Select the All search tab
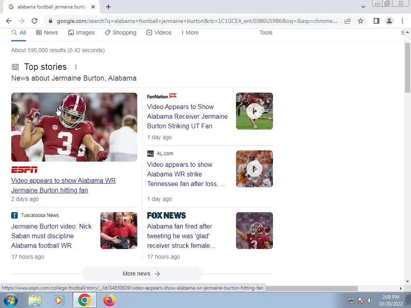The image size is (411, 308). [x=18, y=32]
